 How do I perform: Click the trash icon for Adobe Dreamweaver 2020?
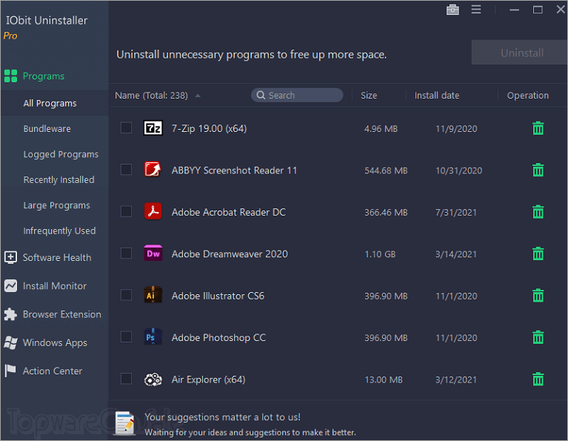[538, 253]
